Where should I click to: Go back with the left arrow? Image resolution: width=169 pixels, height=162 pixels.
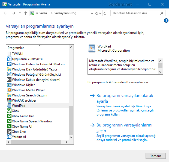click(x=5, y=13)
